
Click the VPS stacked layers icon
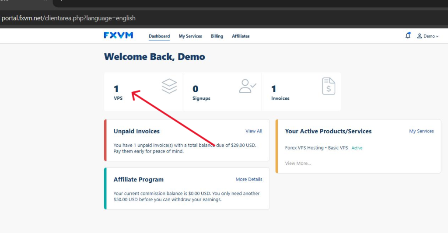point(169,86)
